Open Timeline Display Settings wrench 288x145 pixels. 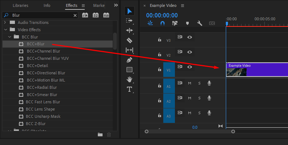[200, 23]
